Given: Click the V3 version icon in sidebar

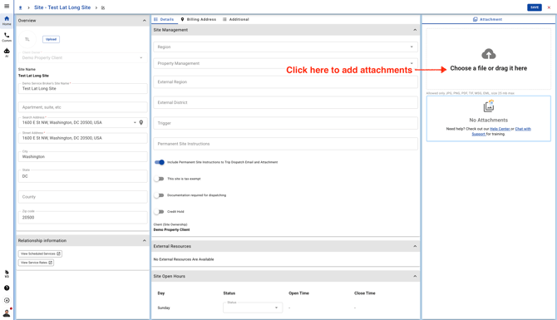Looking at the screenshot, I should pyautogui.click(x=7, y=273).
